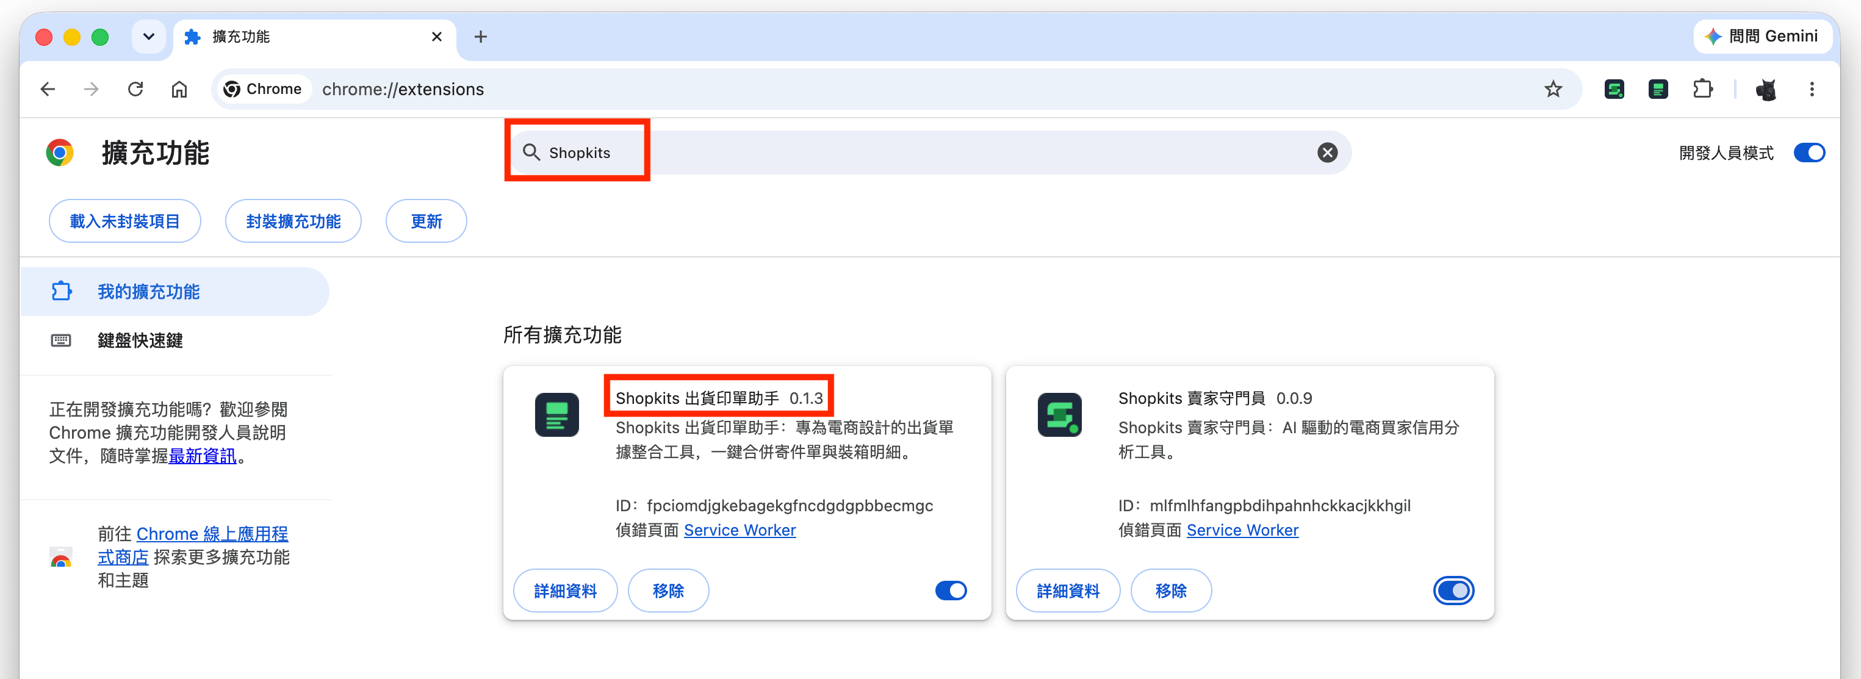This screenshot has height=679, width=1861.
Task: Select the 擴充功能 browser tab
Action: (x=315, y=37)
